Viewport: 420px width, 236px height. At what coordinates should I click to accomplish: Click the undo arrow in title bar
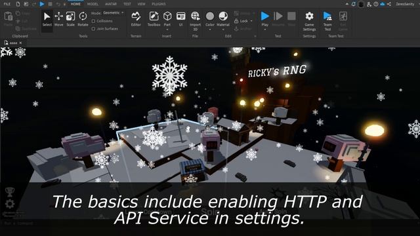tap(58, 4)
